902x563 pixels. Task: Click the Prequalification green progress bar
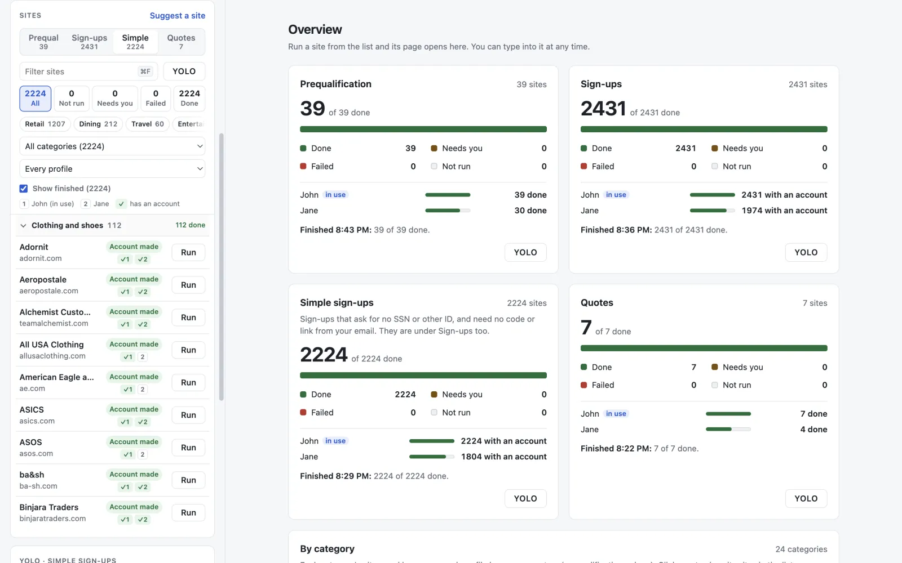pyautogui.click(x=423, y=129)
